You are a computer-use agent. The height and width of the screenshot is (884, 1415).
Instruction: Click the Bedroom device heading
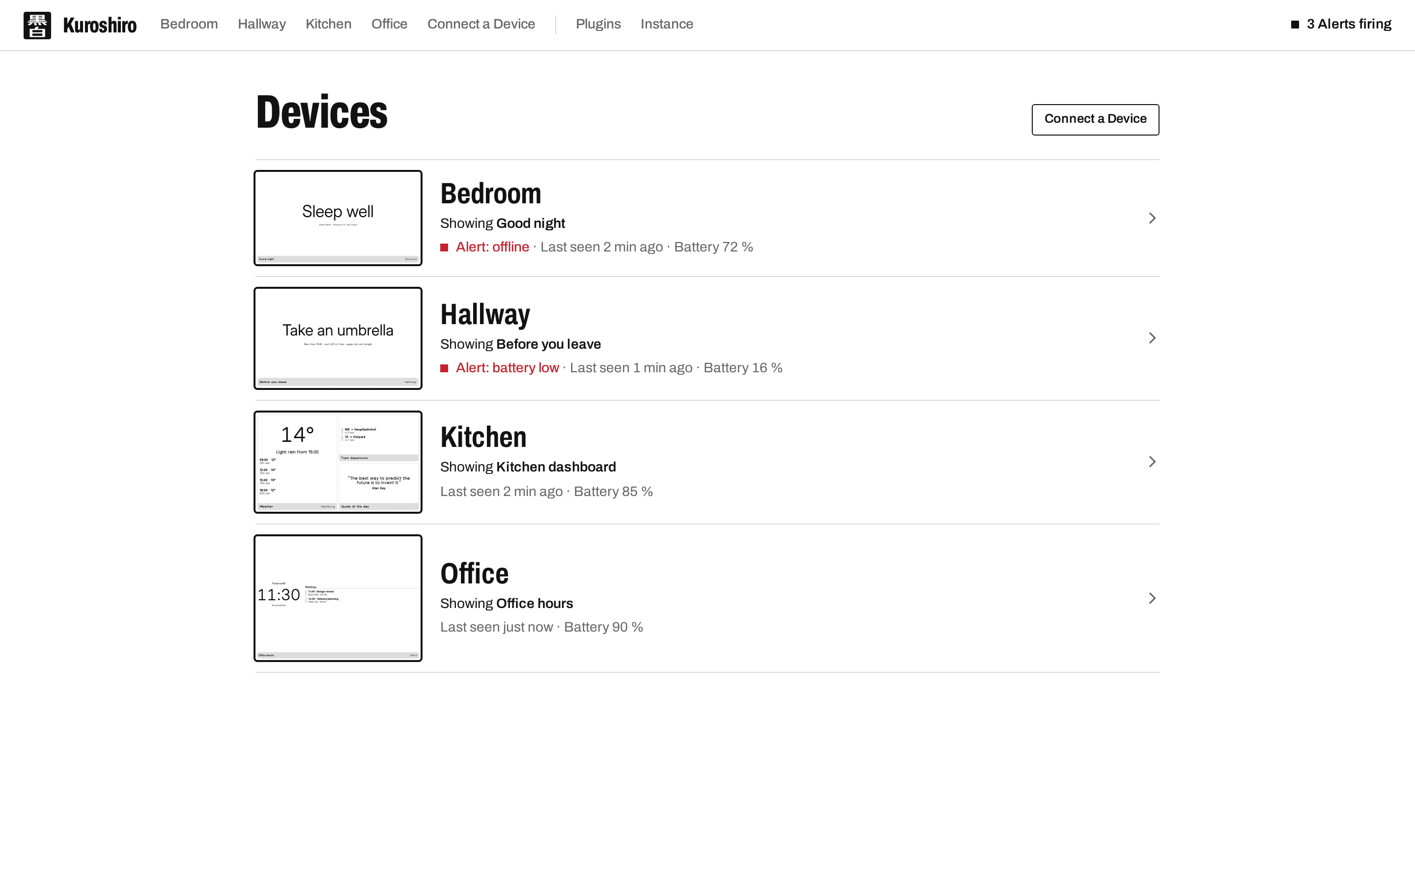(x=490, y=193)
